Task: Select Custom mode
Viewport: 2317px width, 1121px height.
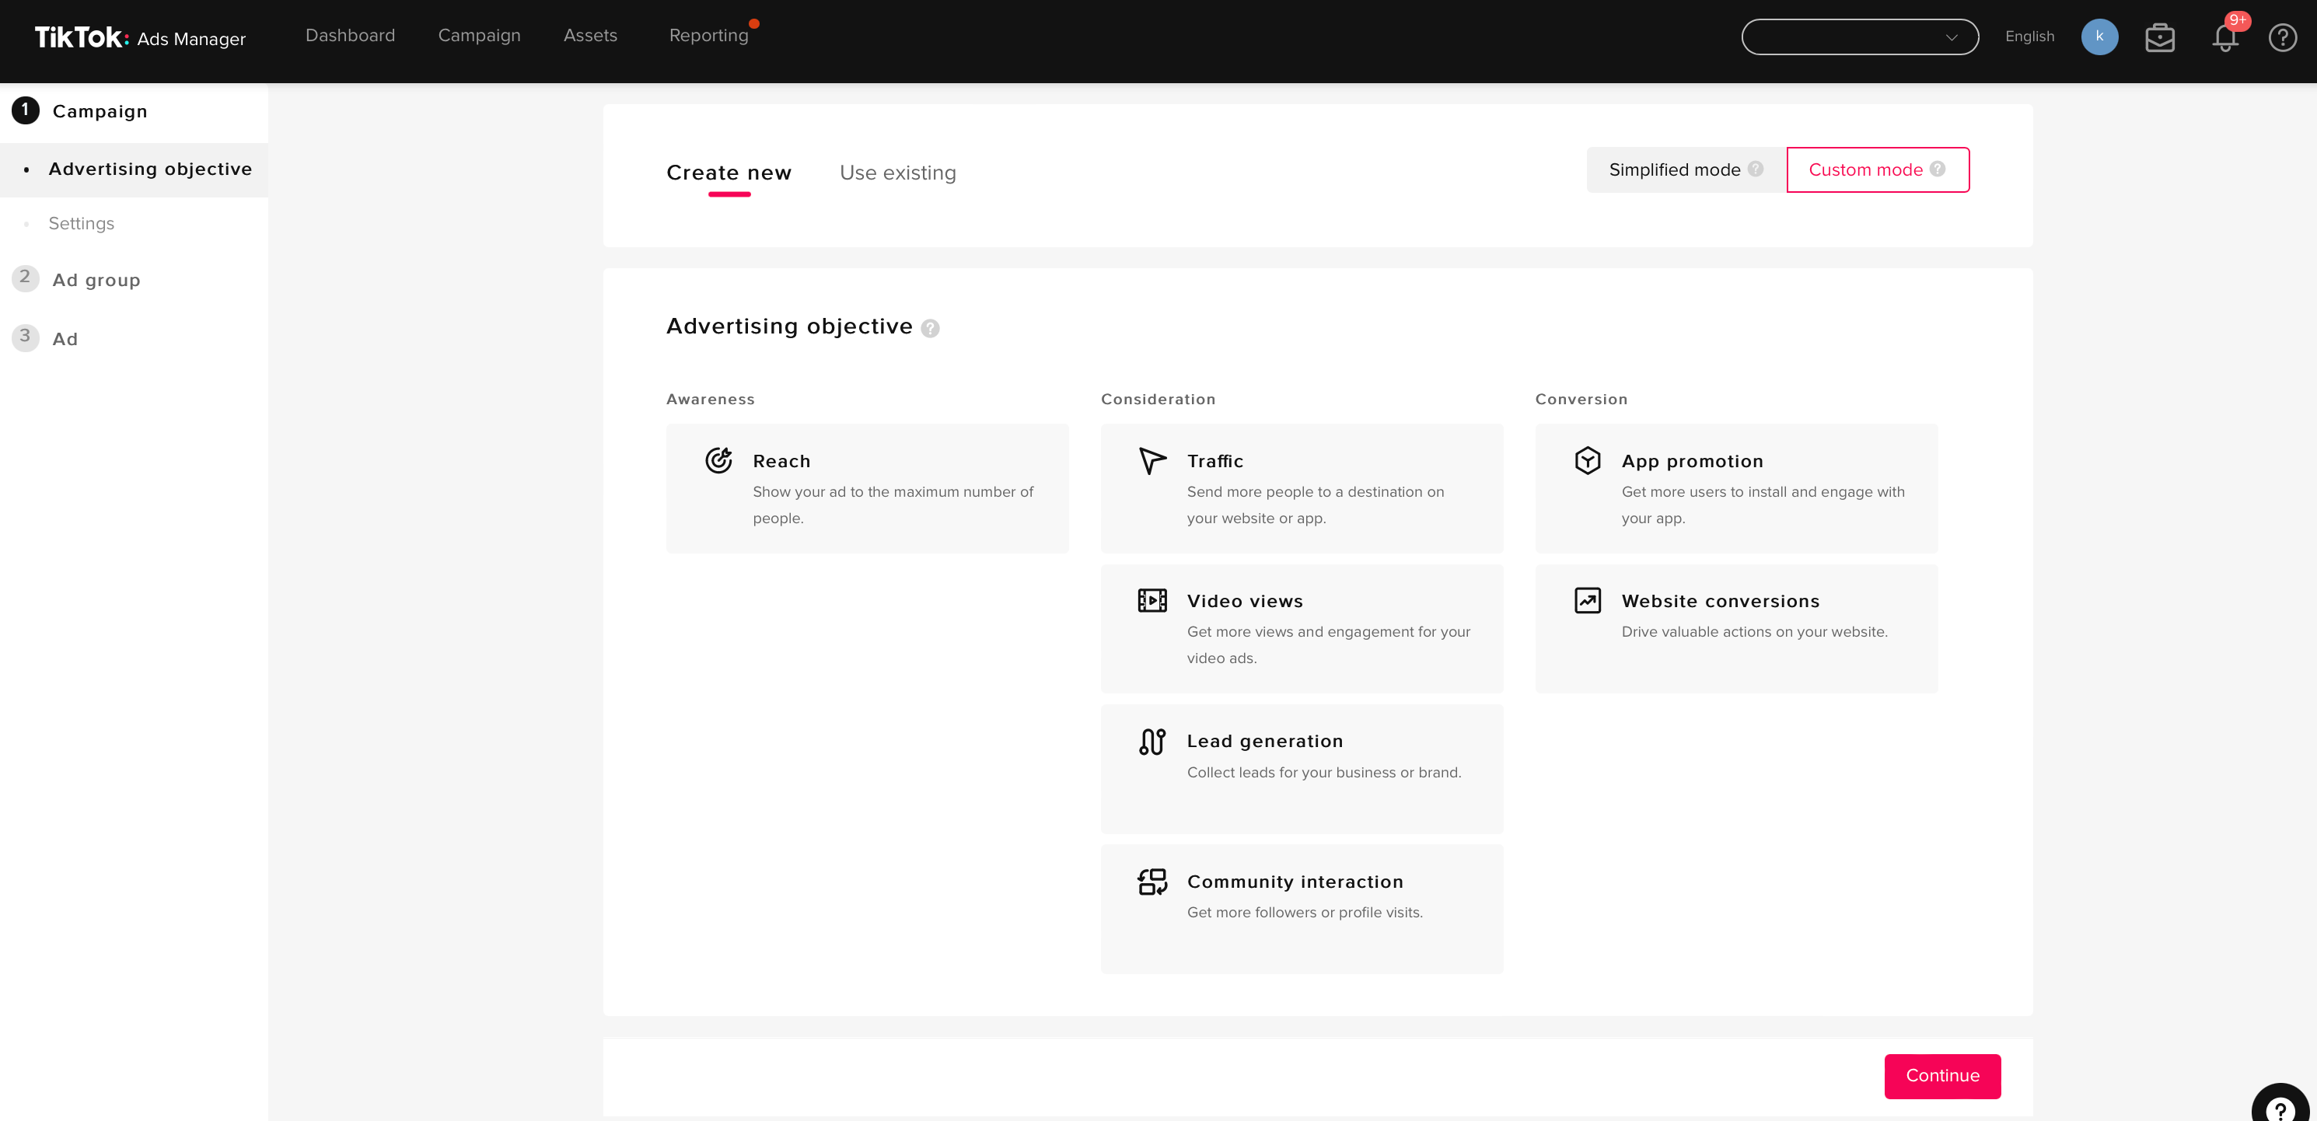Action: 1877,170
